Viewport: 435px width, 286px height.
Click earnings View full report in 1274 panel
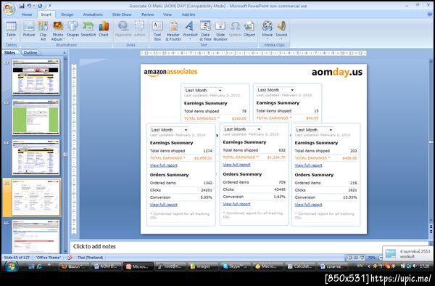(163, 166)
